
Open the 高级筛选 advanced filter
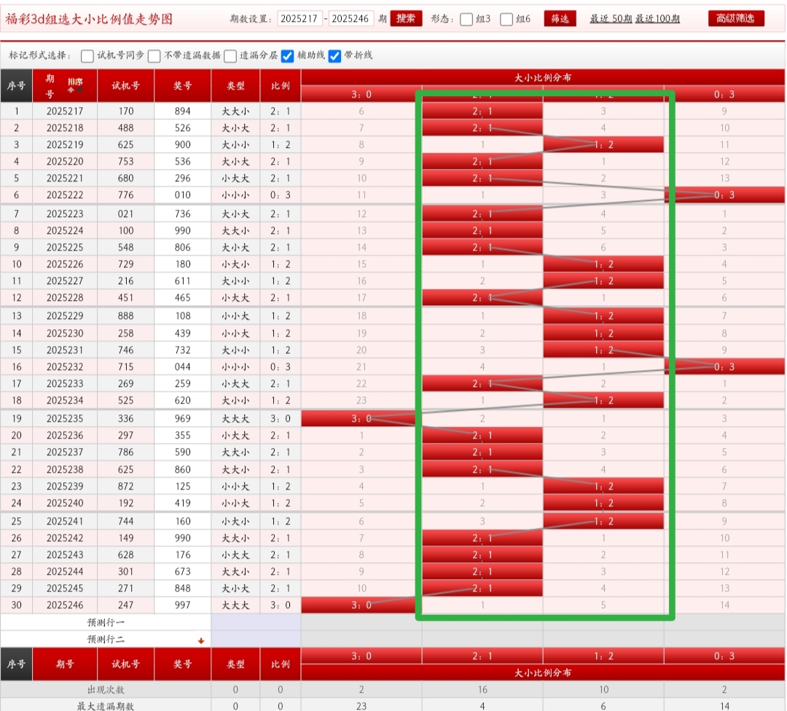(x=736, y=19)
